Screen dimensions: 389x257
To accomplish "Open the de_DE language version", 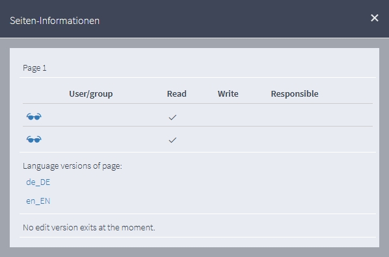I will point(38,182).
